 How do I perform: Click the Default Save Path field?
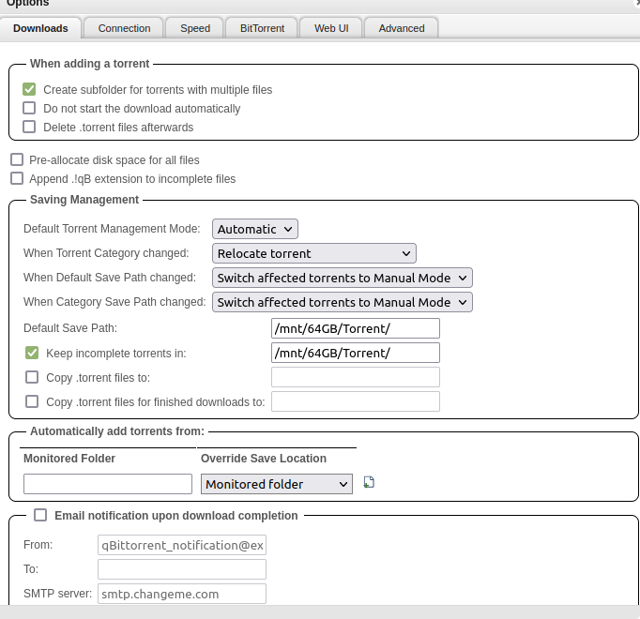point(356,328)
